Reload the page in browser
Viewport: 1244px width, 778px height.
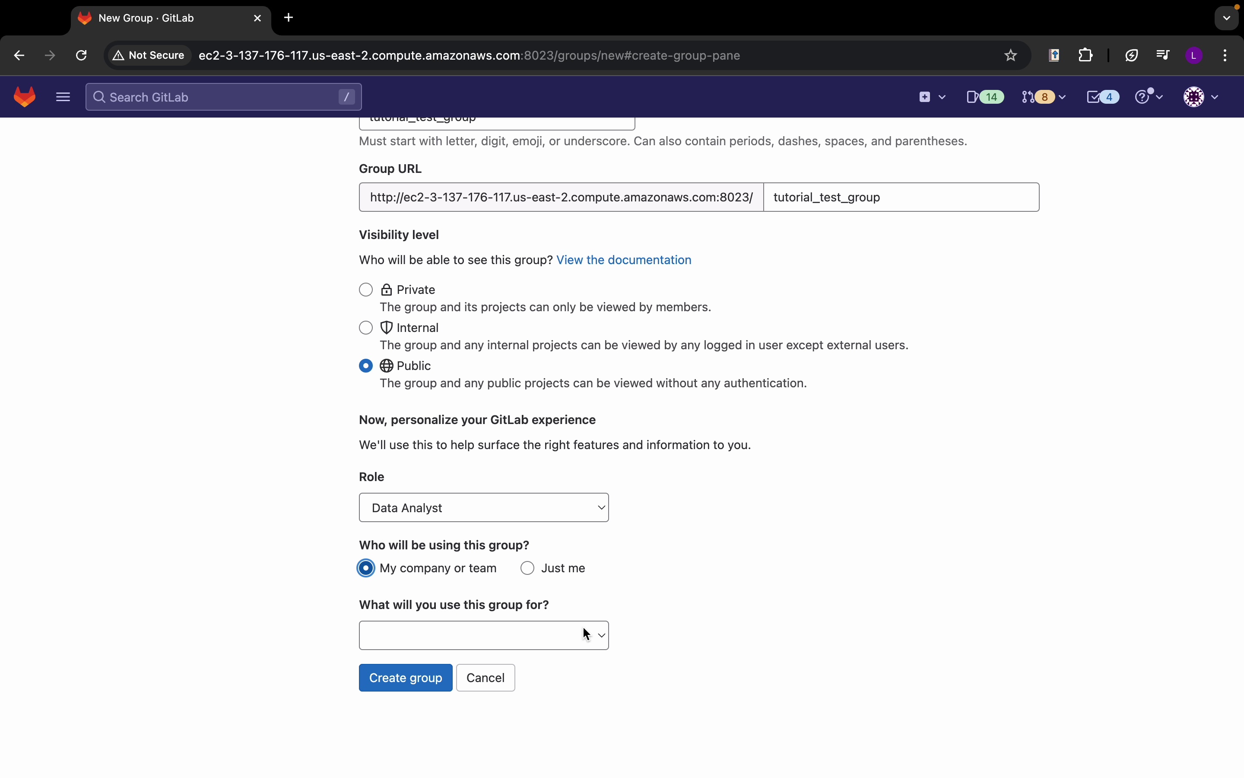[81, 56]
